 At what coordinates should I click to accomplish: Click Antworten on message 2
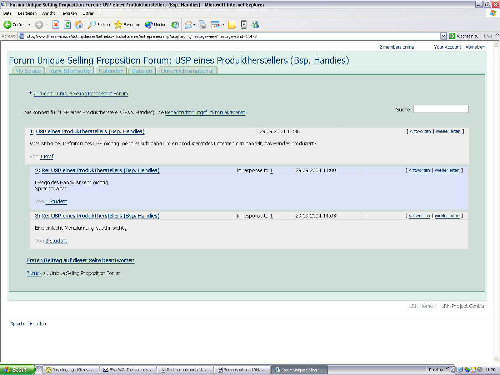pyautogui.click(x=419, y=170)
